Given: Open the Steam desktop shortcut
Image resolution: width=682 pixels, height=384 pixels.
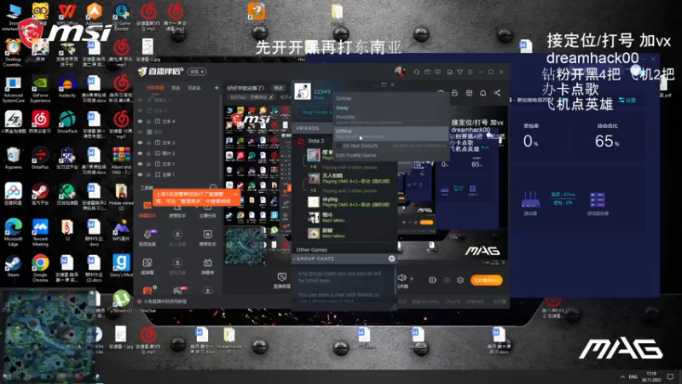Looking at the screenshot, I should click(x=13, y=264).
